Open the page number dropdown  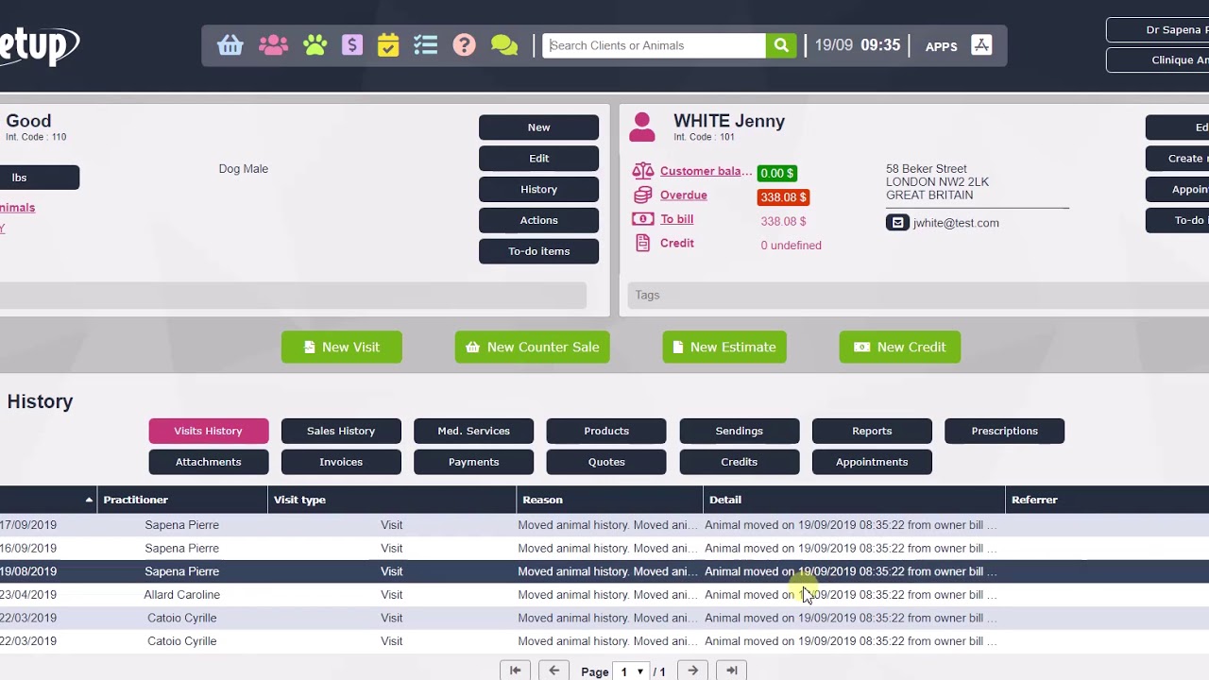coord(630,671)
